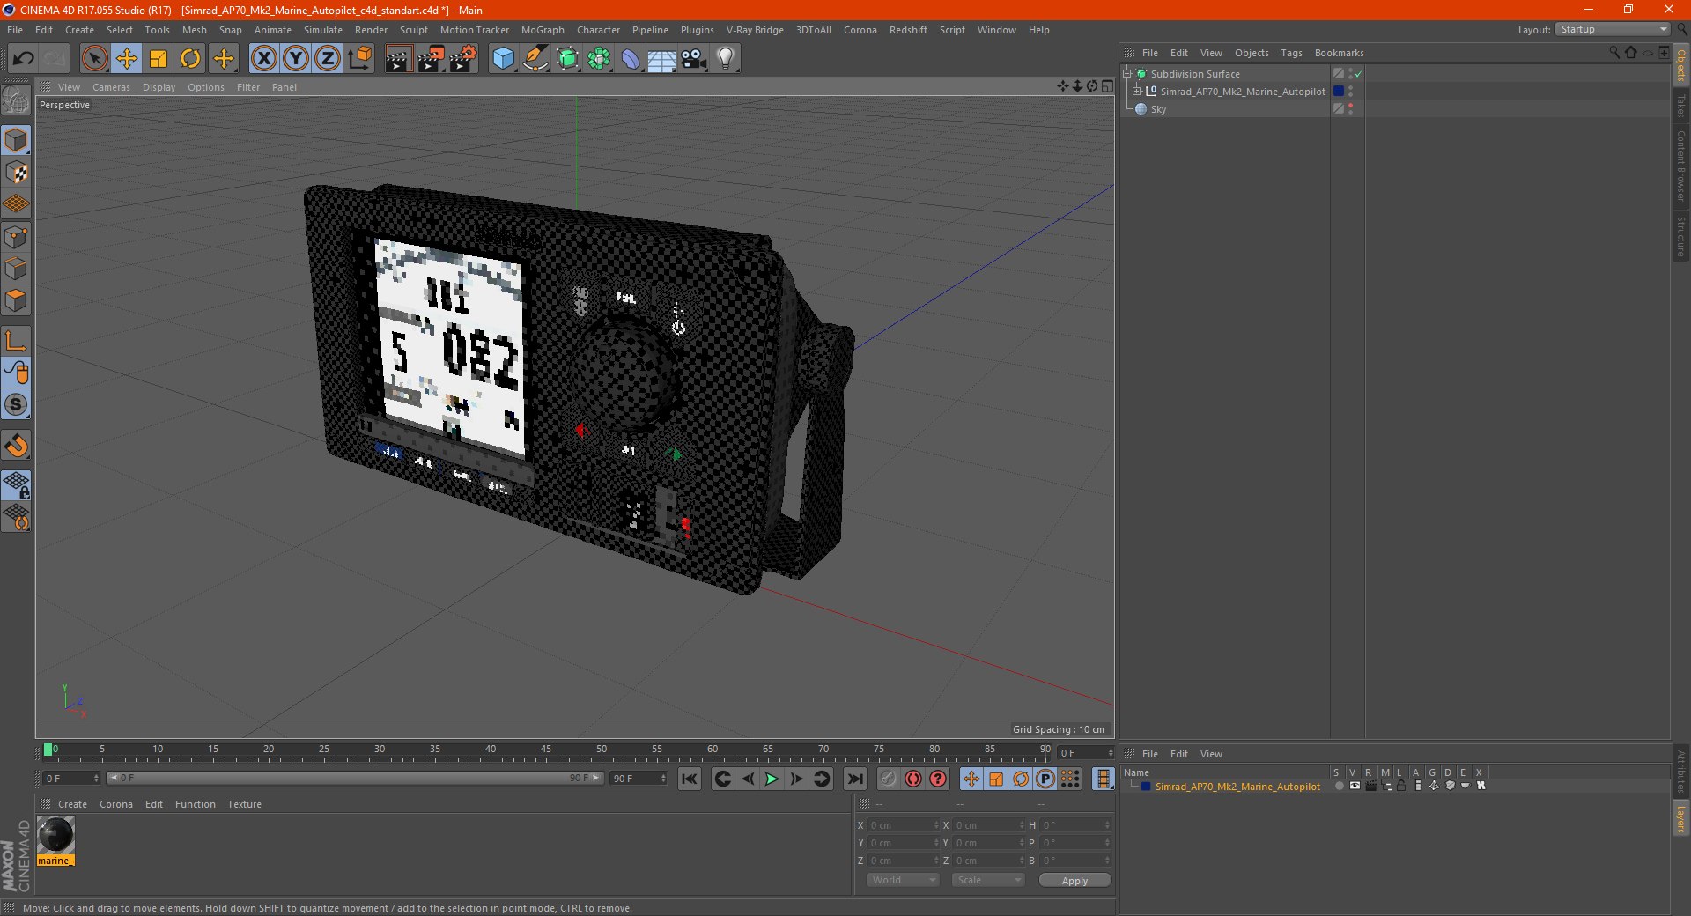Toggle Z-axis lock
The height and width of the screenshot is (916, 1691).
(327, 59)
